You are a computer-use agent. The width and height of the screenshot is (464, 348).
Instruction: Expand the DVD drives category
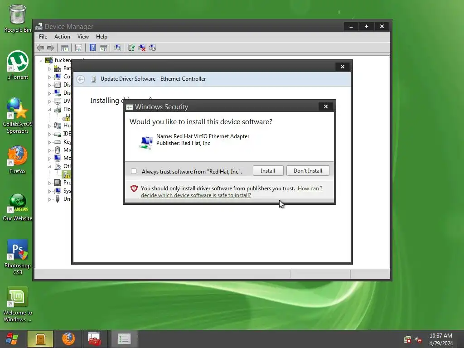pyautogui.click(x=49, y=101)
